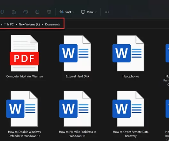
Task: Click the Paste icon in toolbar
Action: click(x=14, y=12)
